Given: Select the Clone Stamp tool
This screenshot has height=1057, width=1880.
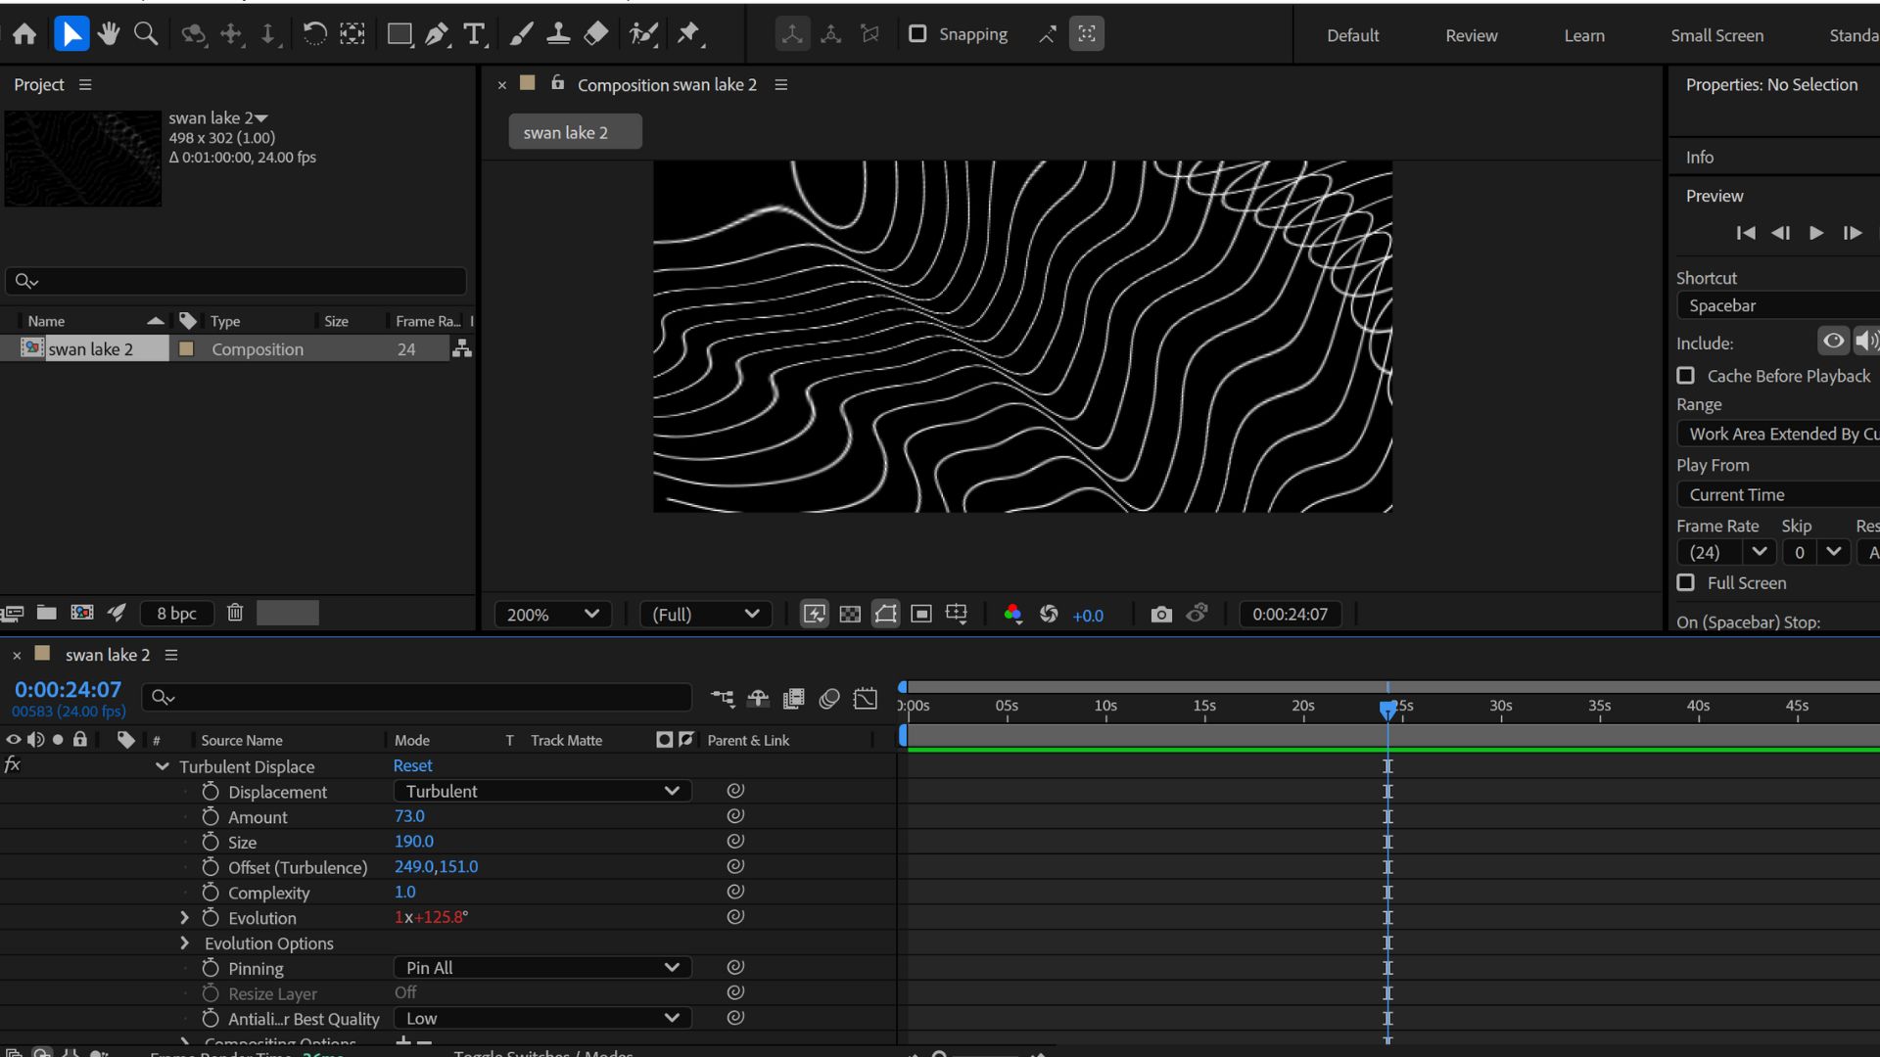Looking at the screenshot, I should point(558,34).
